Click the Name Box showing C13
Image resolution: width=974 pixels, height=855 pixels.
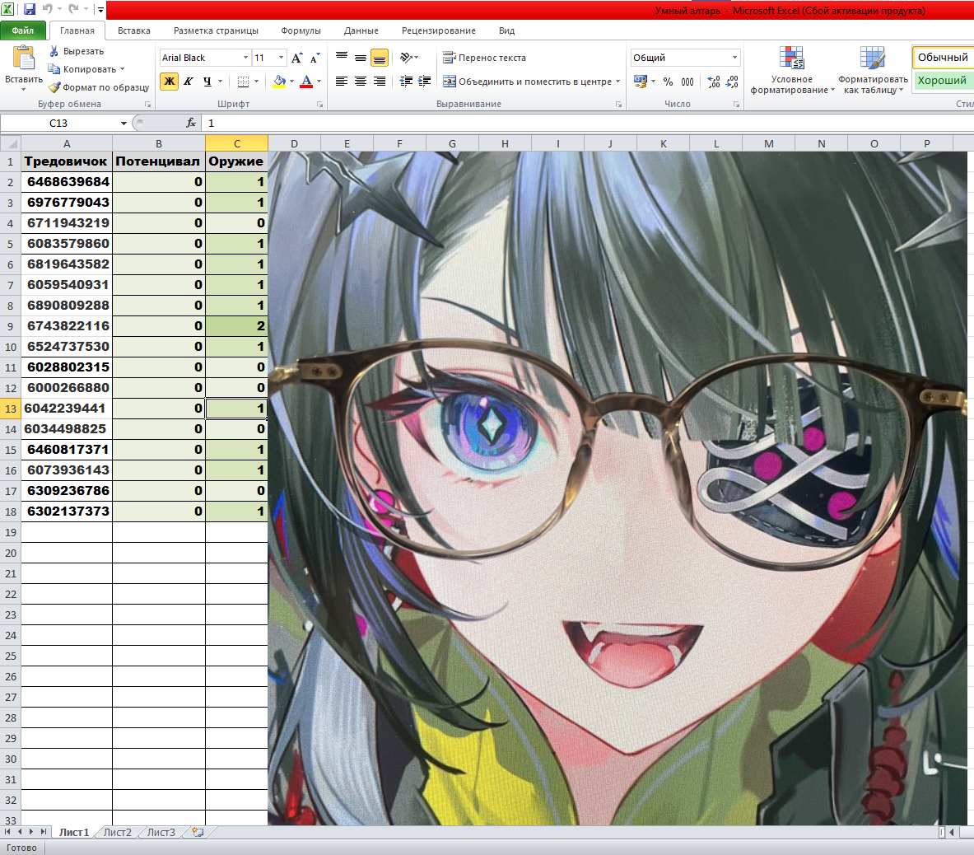click(x=59, y=123)
